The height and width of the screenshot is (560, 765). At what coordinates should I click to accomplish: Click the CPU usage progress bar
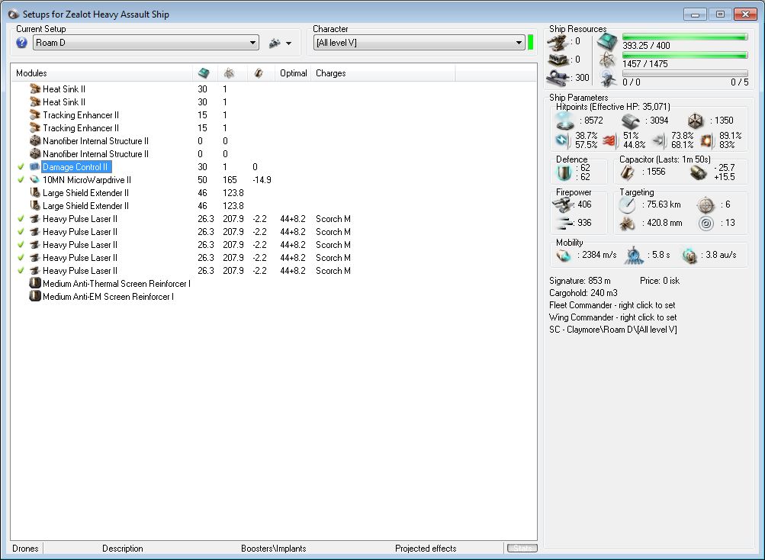point(685,37)
